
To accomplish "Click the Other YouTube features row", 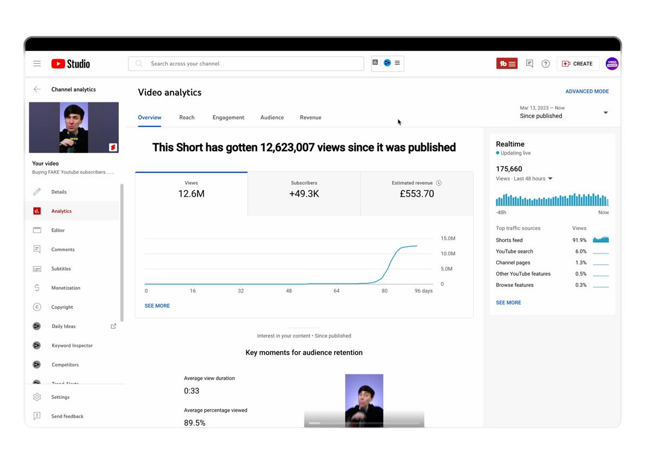I will coord(552,274).
